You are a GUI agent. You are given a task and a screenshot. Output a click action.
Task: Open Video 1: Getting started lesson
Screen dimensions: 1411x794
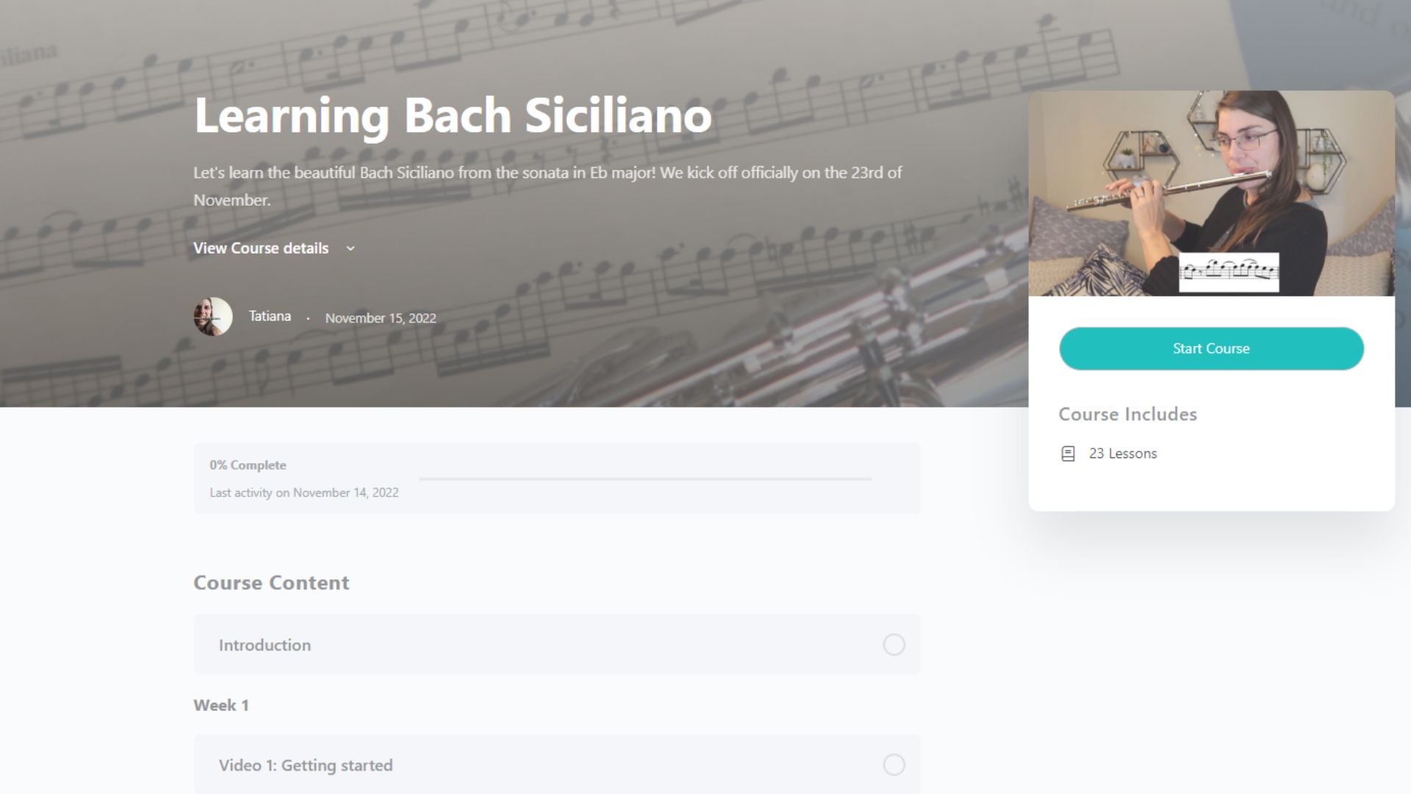306,765
